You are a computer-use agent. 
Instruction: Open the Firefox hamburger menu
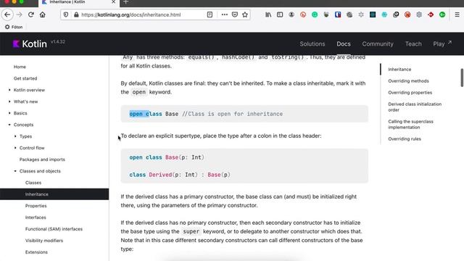[457, 14]
